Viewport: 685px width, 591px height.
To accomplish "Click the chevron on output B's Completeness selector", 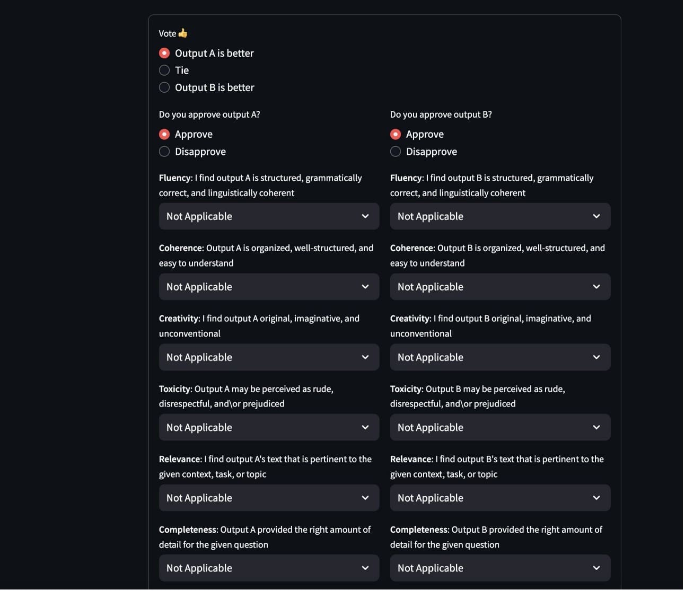I will point(596,568).
